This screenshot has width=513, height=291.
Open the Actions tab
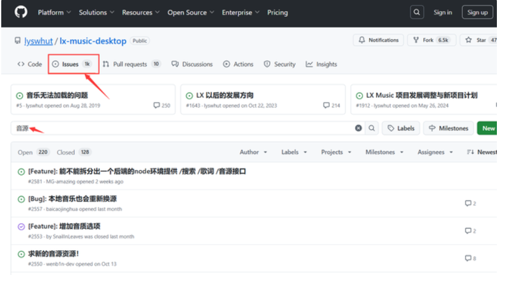pyautogui.click(x=238, y=64)
